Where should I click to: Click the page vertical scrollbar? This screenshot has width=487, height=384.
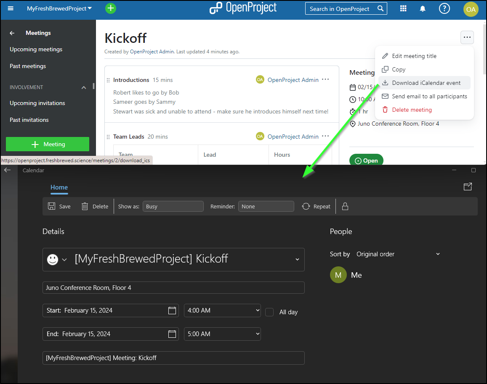click(484, 50)
